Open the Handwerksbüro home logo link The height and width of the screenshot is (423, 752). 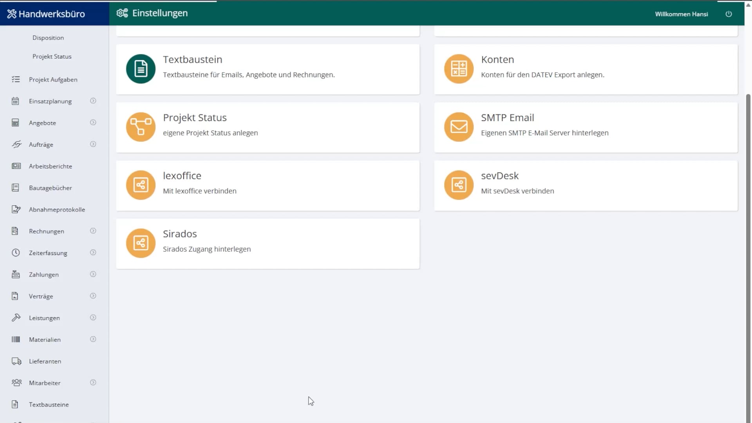pos(46,14)
